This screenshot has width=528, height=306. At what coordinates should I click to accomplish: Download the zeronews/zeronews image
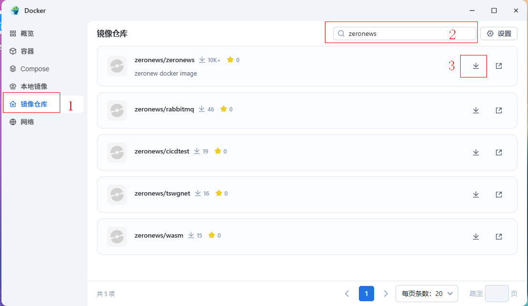(x=475, y=66)
